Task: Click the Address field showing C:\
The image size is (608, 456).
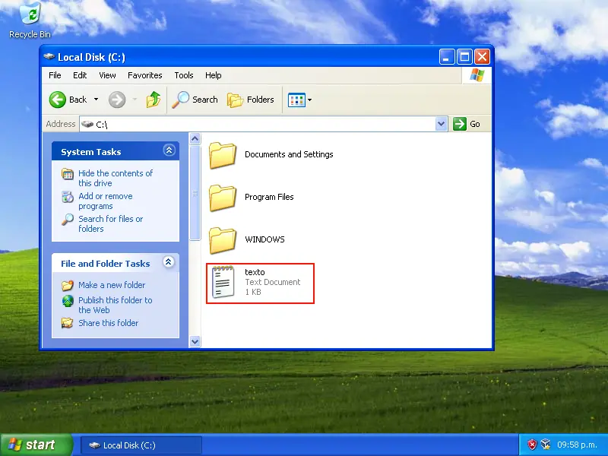Action: pos(258,124)
